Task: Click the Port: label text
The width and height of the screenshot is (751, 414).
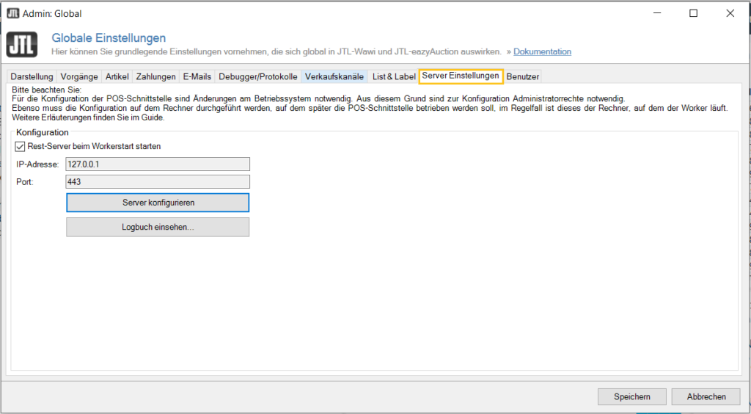Action: 25,182
